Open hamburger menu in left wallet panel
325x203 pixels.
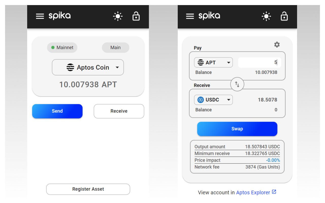coord(40,16)
